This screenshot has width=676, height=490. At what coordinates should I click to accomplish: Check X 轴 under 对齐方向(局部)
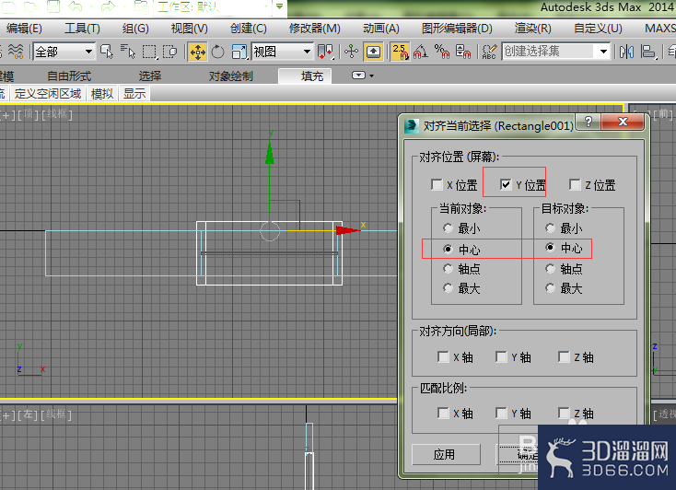(x=443, y=357)
